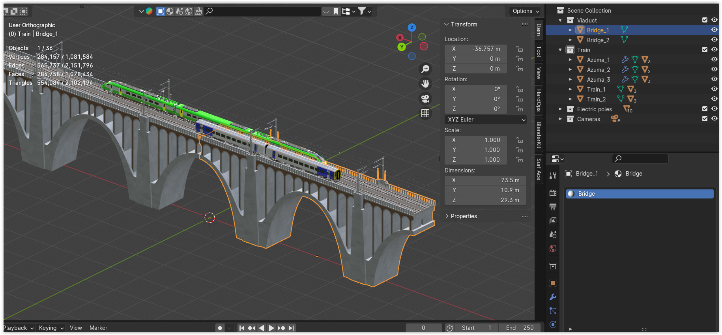Expand the Properties panel
The height and width of the screenshot is (335, 722).
click(447, 216)
